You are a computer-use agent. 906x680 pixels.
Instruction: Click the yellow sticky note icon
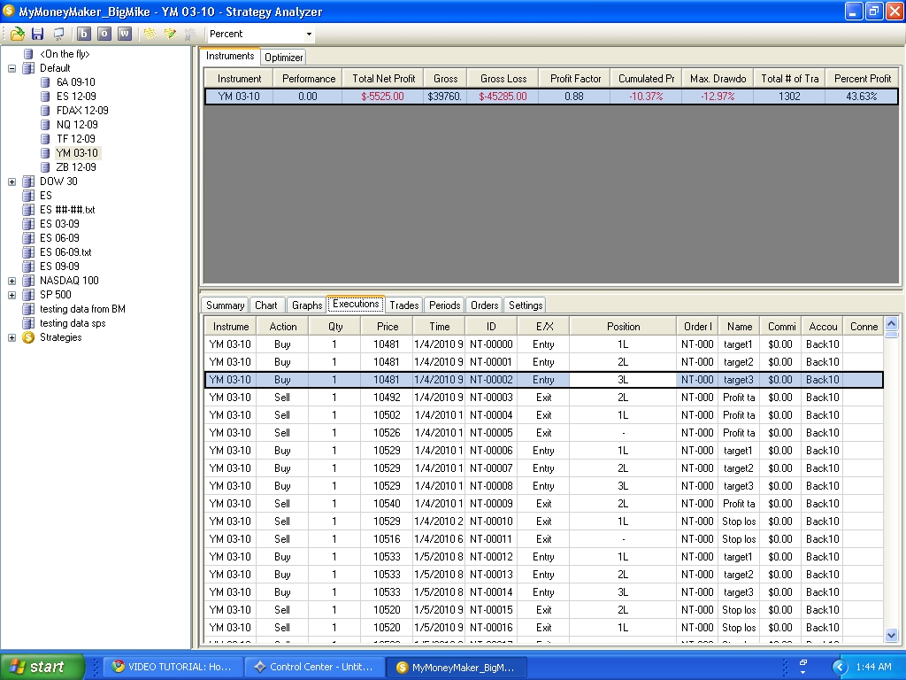coord(150,35)
